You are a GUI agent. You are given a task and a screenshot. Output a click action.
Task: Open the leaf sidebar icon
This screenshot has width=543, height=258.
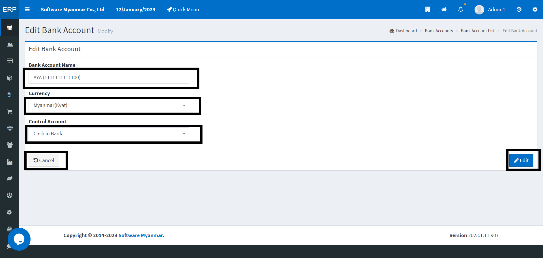point(10,179)
